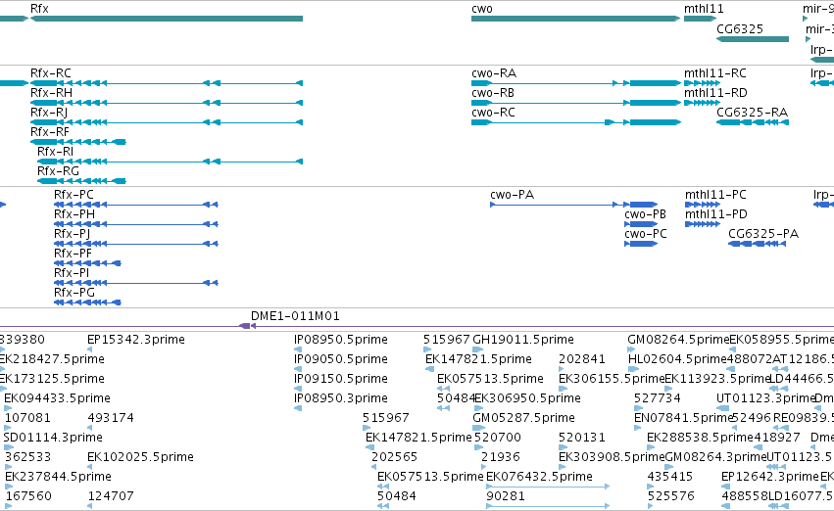Open the cwo-RC transcript label
This screenshot has width=834, height=511.
coord(493,112)
